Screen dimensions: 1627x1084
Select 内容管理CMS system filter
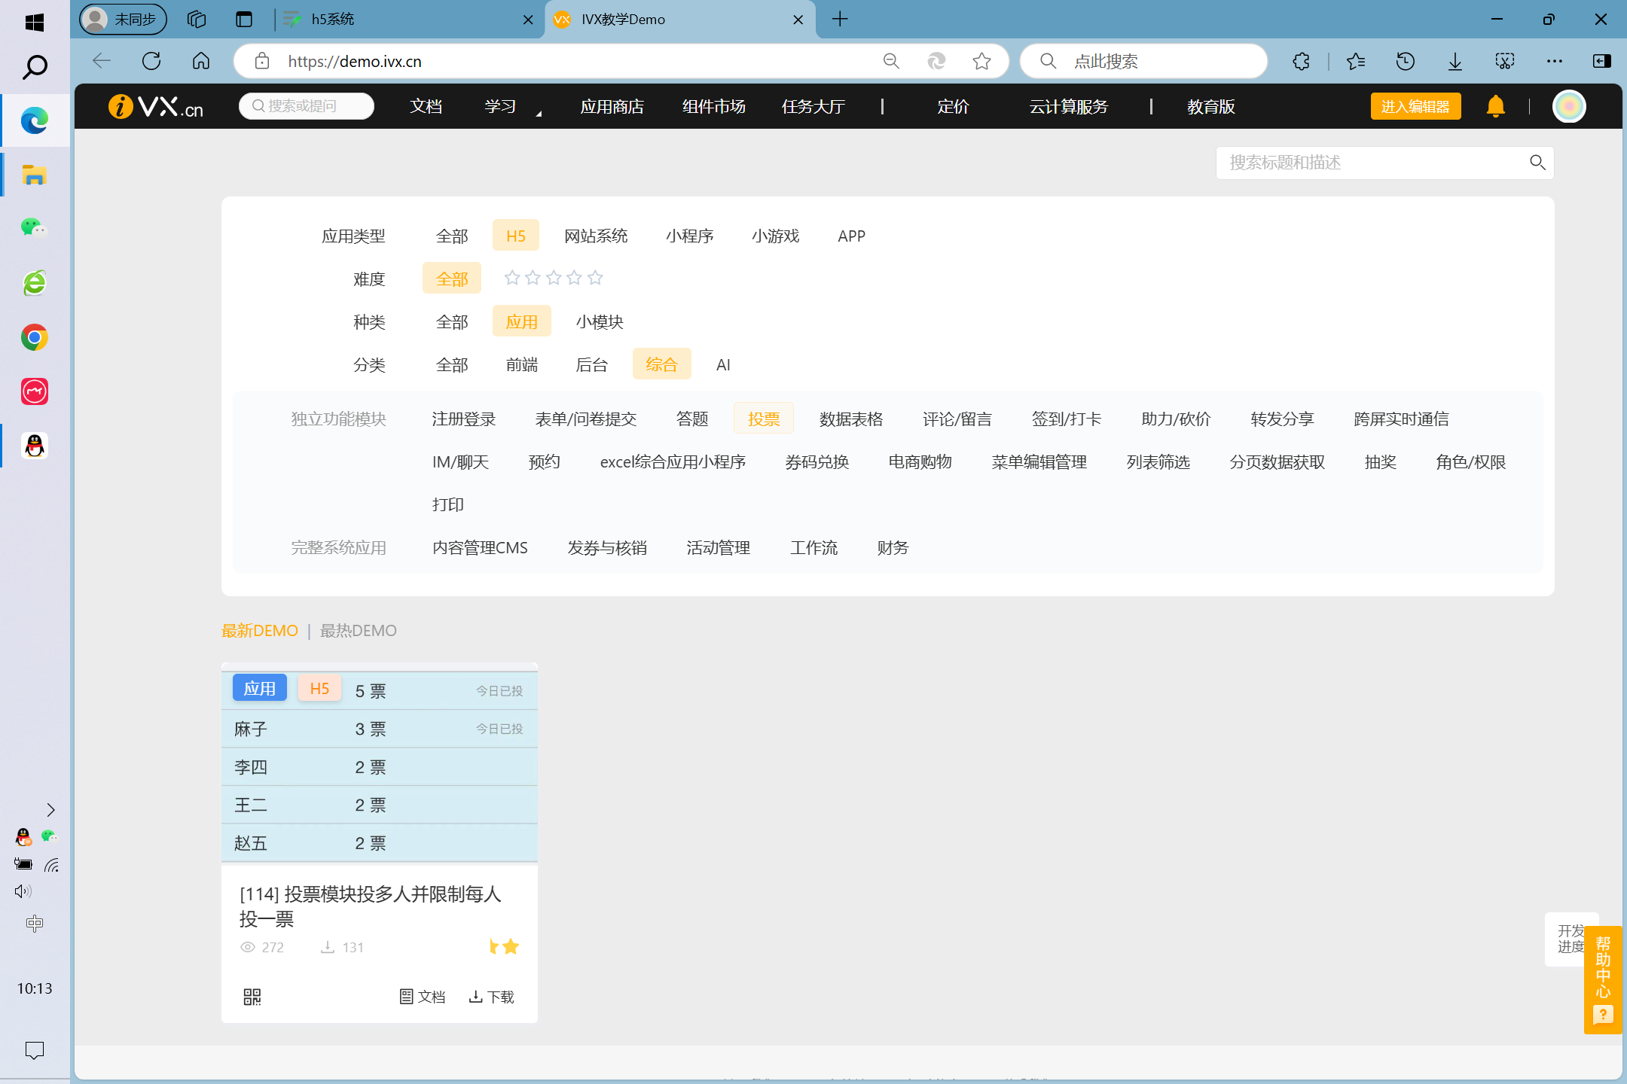pyautogui.click(x=480, y=547)
